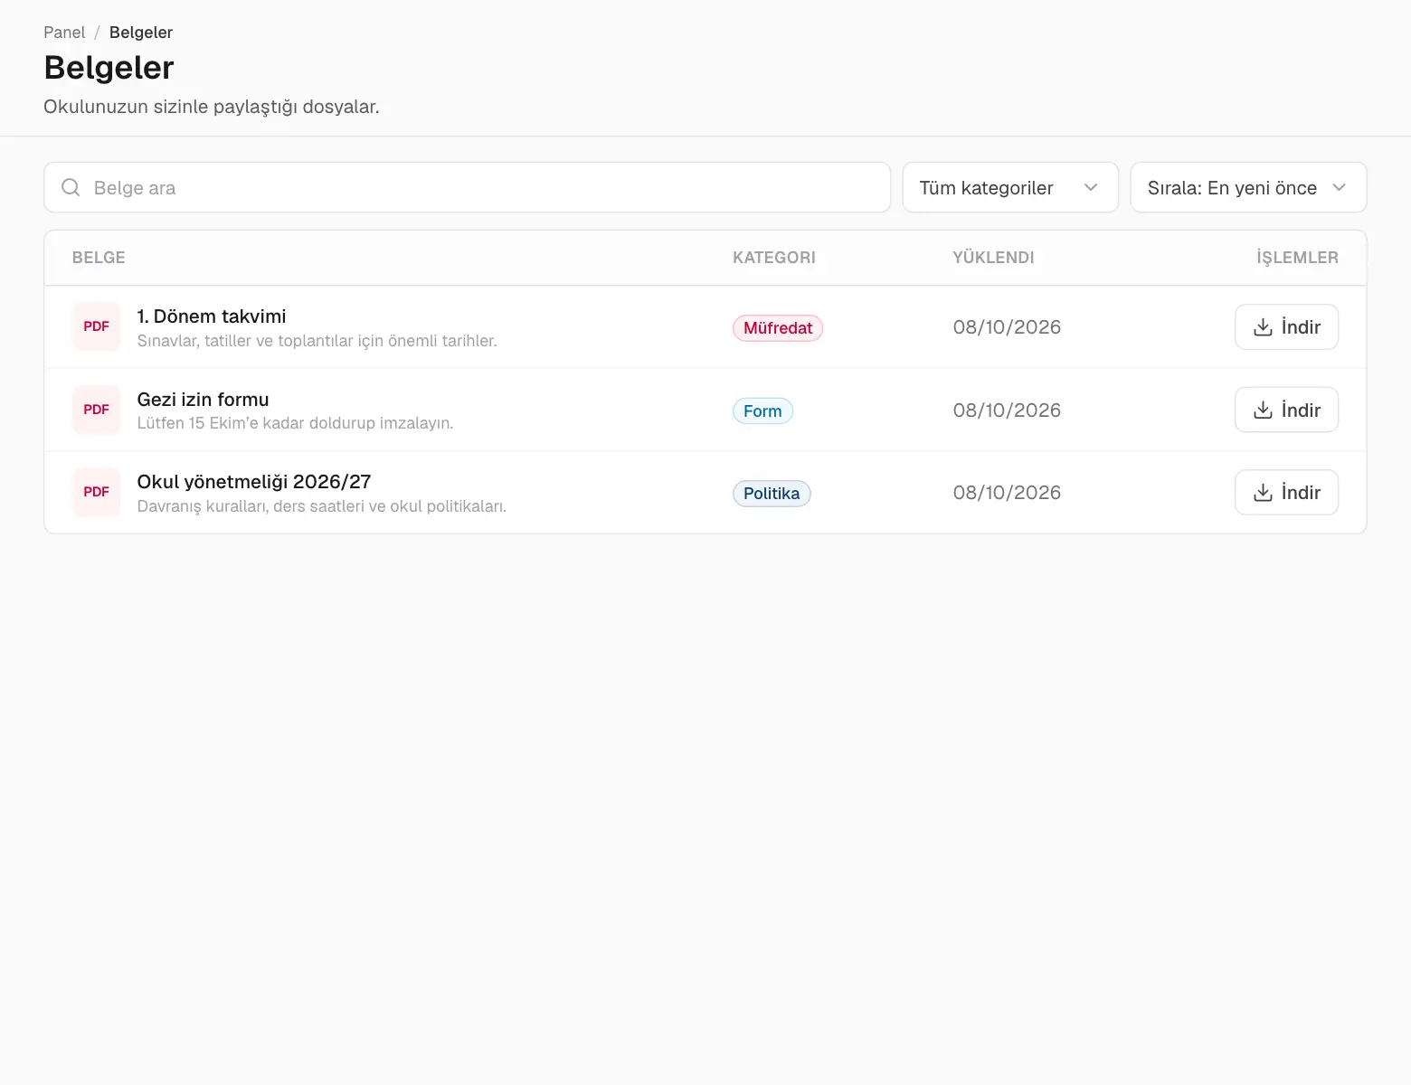Click the YÜKLENDI column header
1411x1085 pixels.
coord(993,258)
